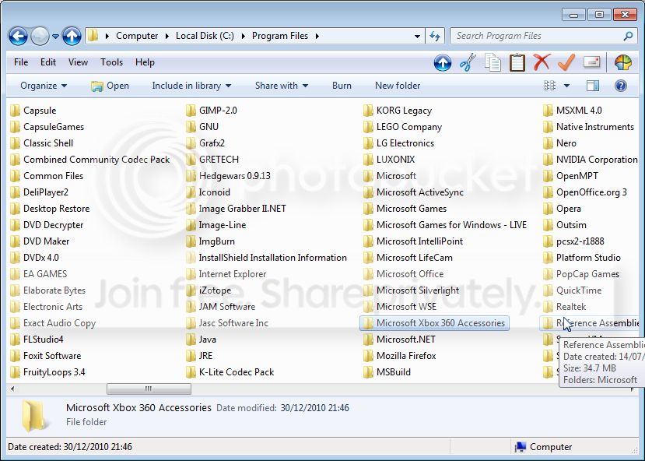Image resolution: width=645 pixels, height=461 pixels.
Task: Select the K-Lite Codec Pack folder
Action: 230,372
